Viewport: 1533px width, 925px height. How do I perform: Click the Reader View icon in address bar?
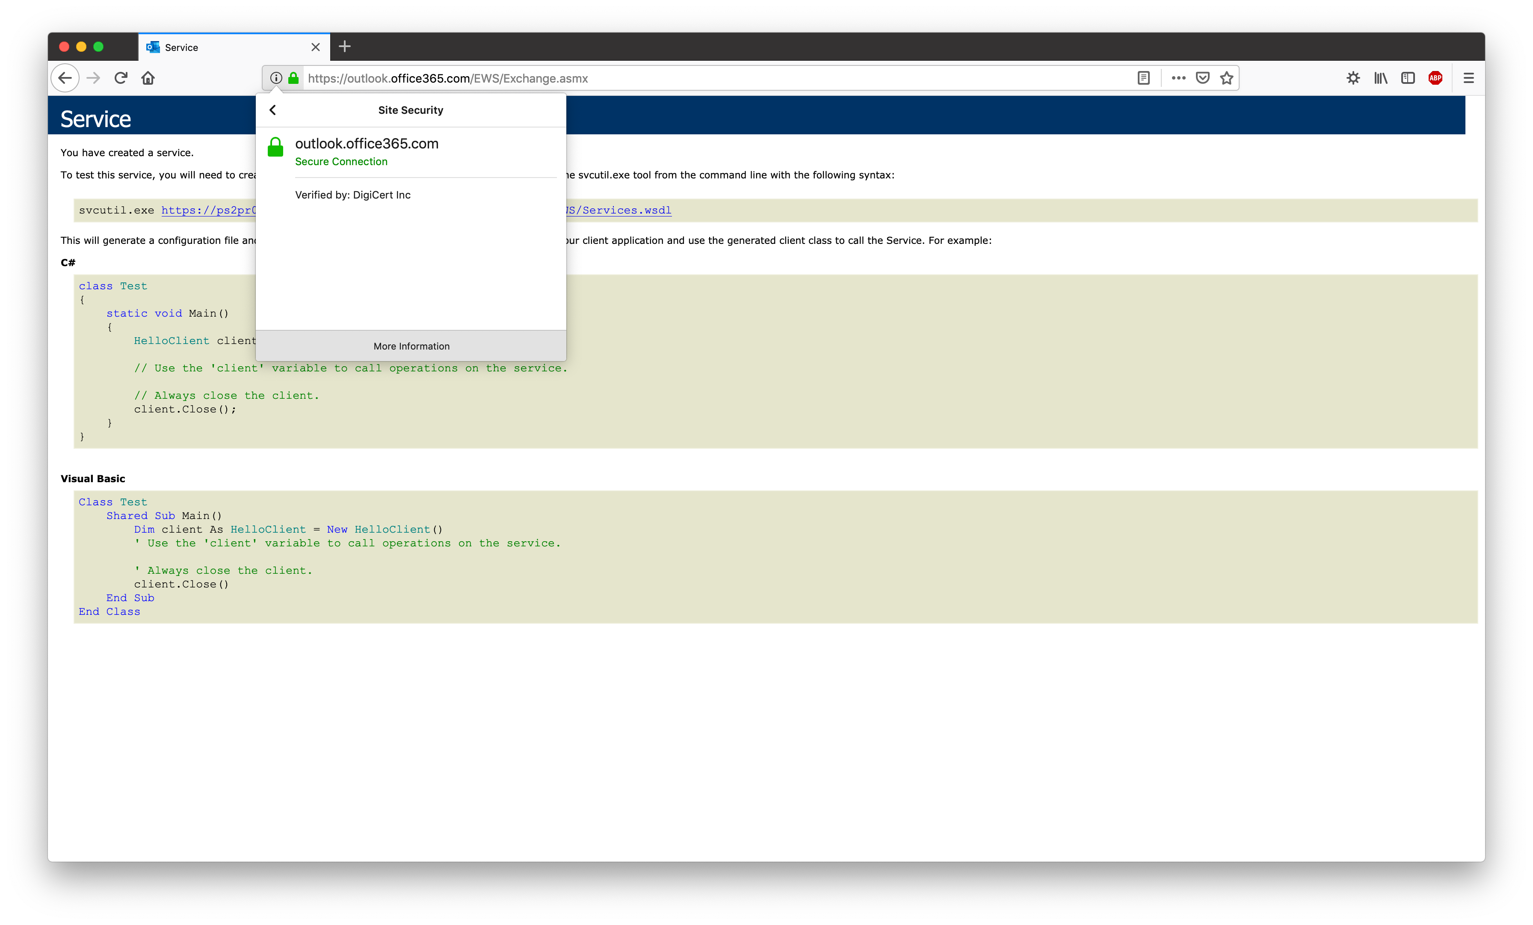[1143, 78]
